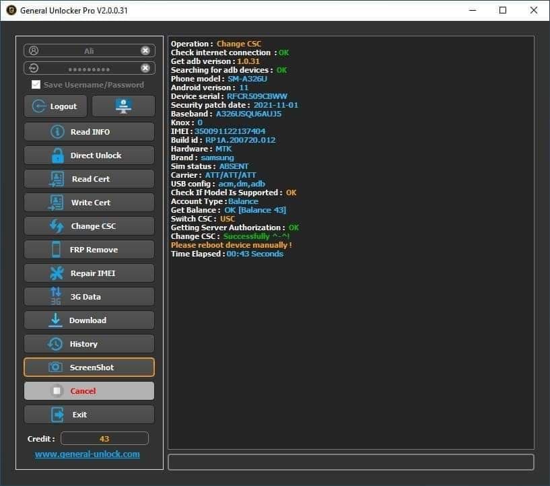Click the Change CSC arrows icon
This screenshot has width=550, height=486.
[57, 226]
